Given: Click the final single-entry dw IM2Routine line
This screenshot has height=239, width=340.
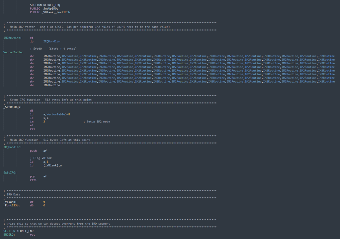Looking at the screenshot, I should click(x=51, y=85).
